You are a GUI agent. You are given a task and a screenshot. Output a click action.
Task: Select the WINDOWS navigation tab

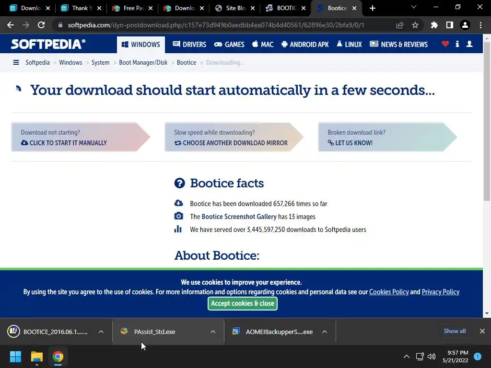coord(141,45)
